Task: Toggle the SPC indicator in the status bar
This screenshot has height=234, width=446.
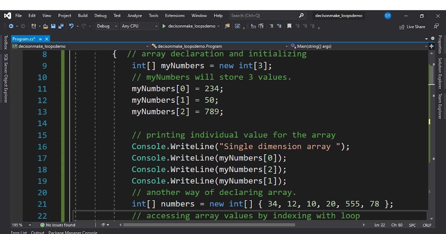Action: point(412,225)
